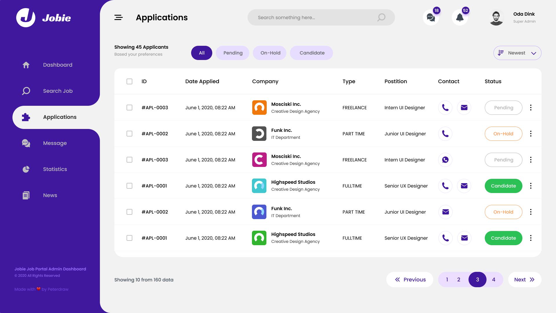Open Statistics pie chart in sidebar
Image resolution: width=556 pixels, height=313 pixels.
[26, 169]
